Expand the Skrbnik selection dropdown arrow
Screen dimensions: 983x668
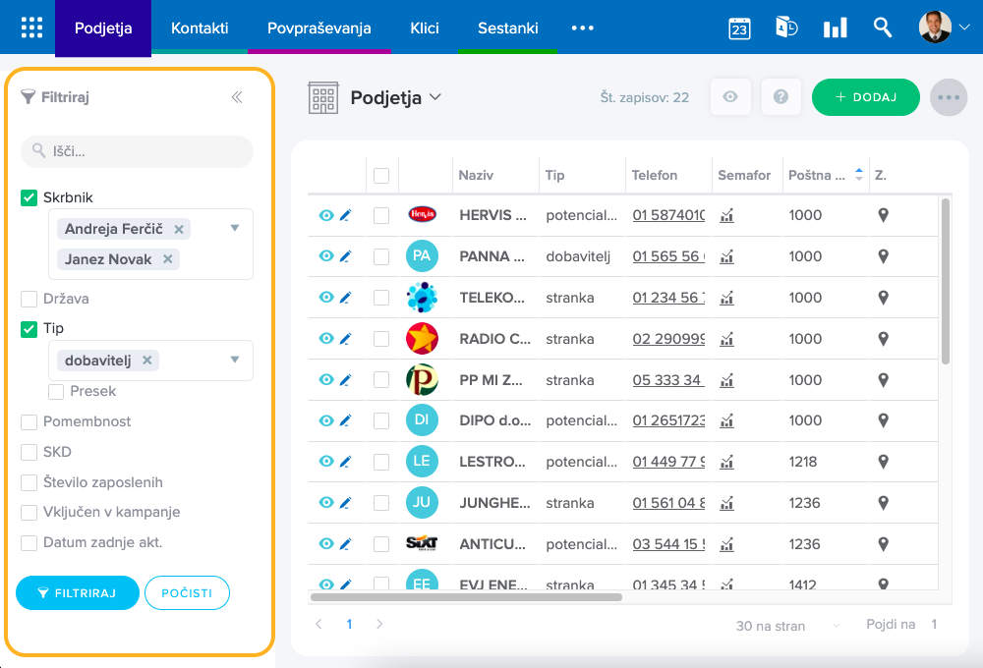point(235,228)
